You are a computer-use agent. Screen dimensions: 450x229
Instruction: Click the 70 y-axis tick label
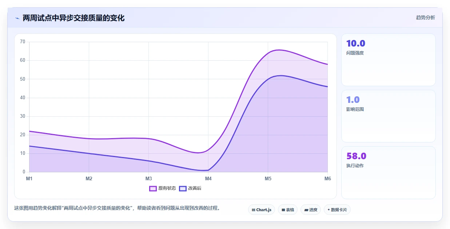click(x=23, y=42)
